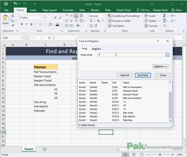The height and width of the screenshot is (157, 187).
Task: Click Find & Select magnifier icon
Action: 172,21
